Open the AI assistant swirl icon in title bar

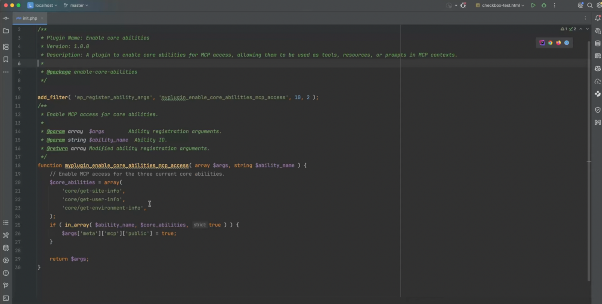(581, 5)
